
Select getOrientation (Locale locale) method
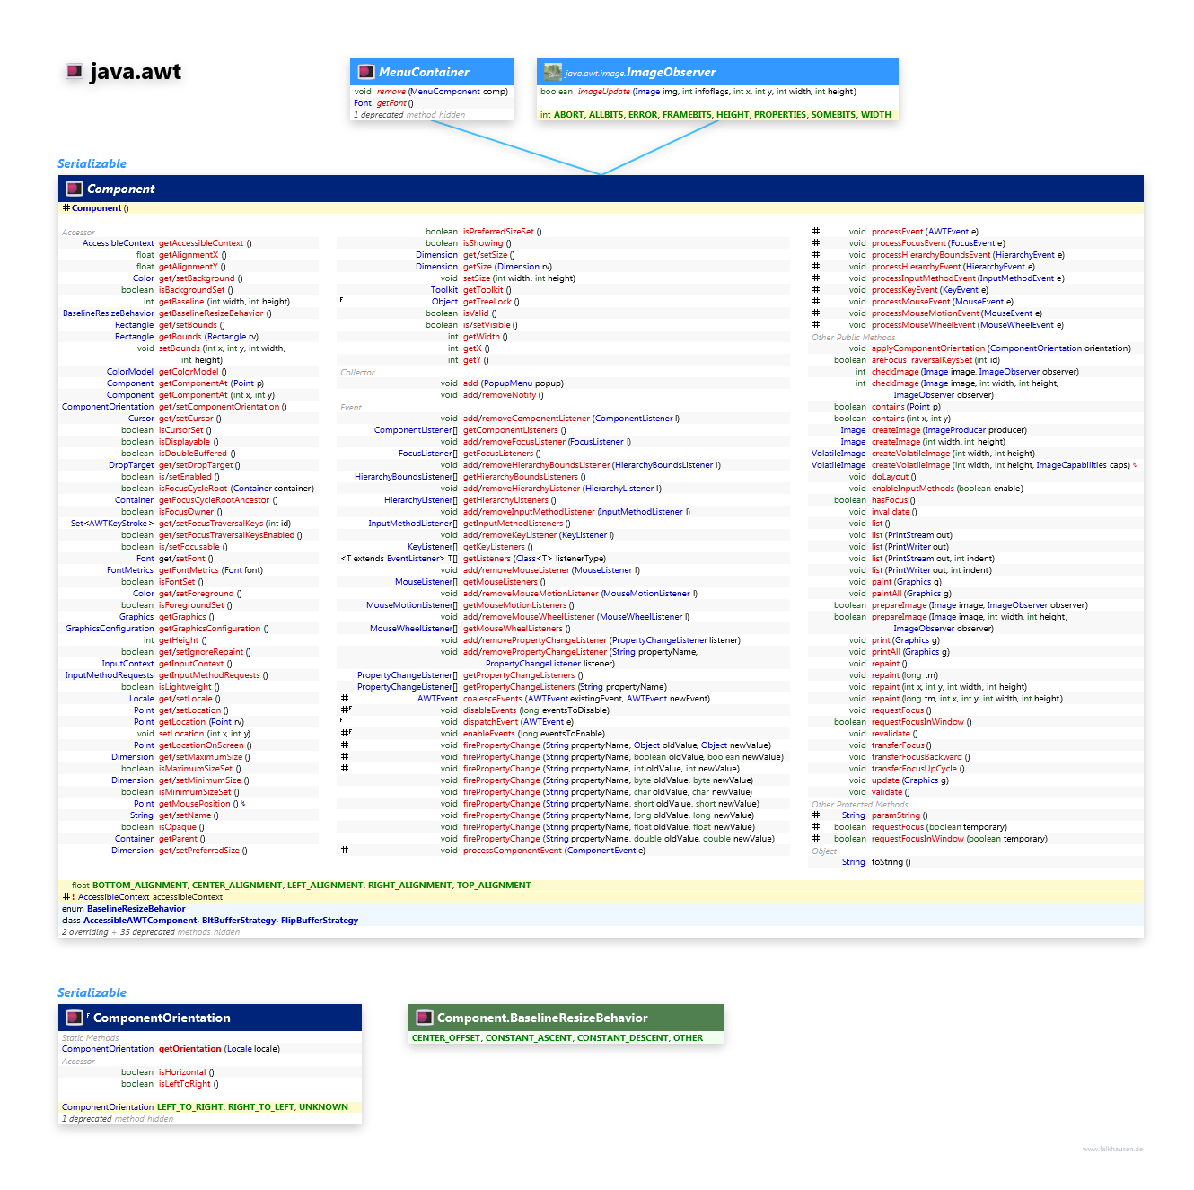tap(219, 1049)
